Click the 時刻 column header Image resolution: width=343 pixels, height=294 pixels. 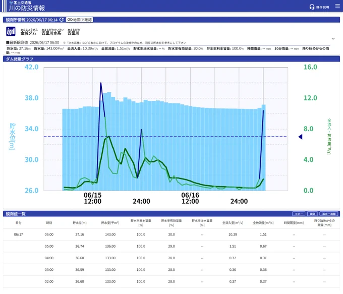tap(49, 223)
